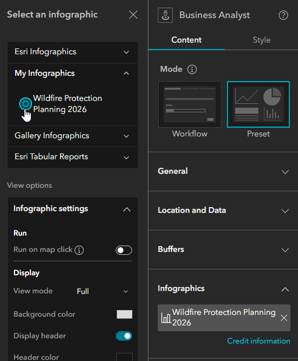This screenshot has width=298, height=361.
Task: Open the help question mark icon
Action: (x=283, y=15)
